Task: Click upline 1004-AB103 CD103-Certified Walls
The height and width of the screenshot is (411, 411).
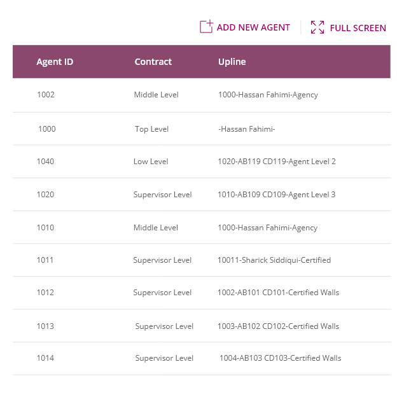Action: tap(280, 358)
